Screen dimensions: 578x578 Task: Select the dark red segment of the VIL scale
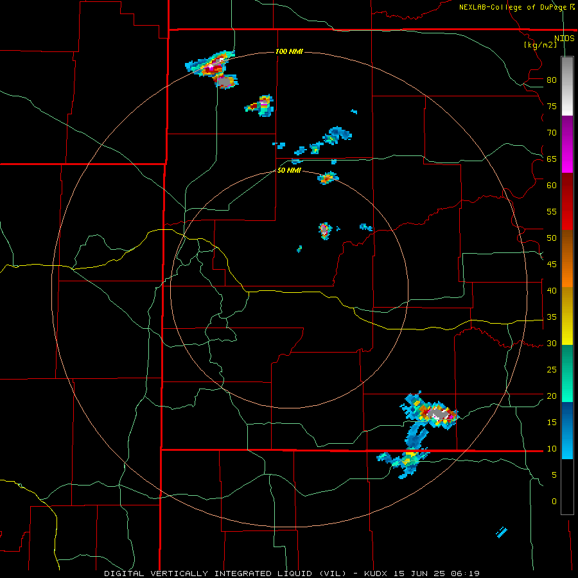567,202
